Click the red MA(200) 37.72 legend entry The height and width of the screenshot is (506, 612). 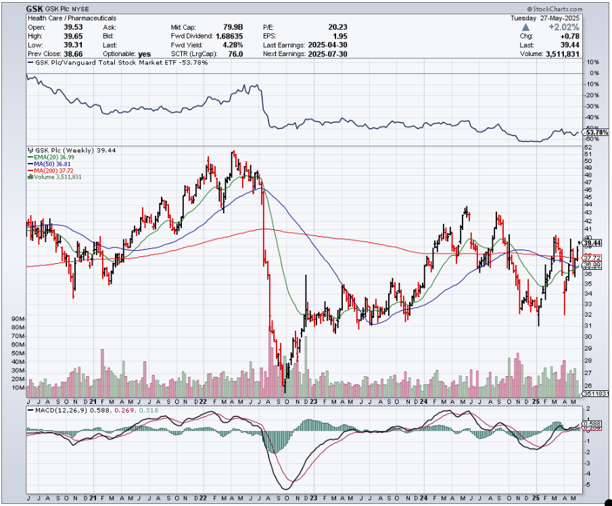(x=51, y=170)
